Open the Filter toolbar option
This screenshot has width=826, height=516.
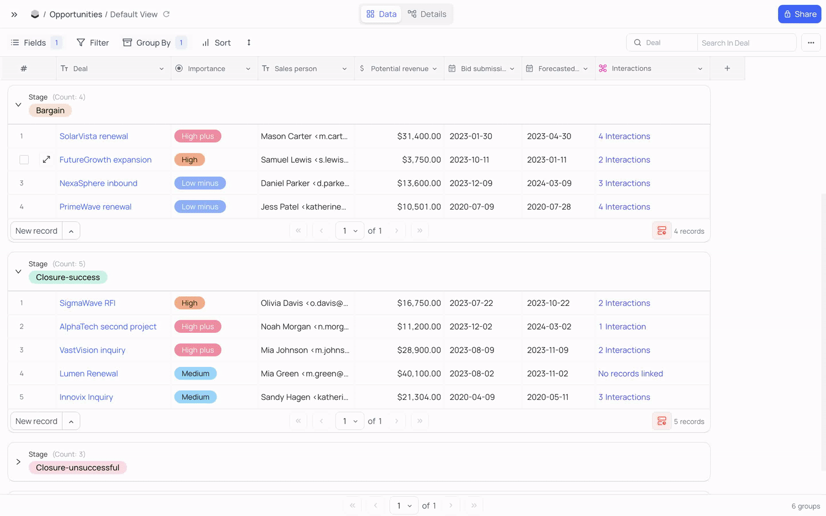[x=93, y=42]
